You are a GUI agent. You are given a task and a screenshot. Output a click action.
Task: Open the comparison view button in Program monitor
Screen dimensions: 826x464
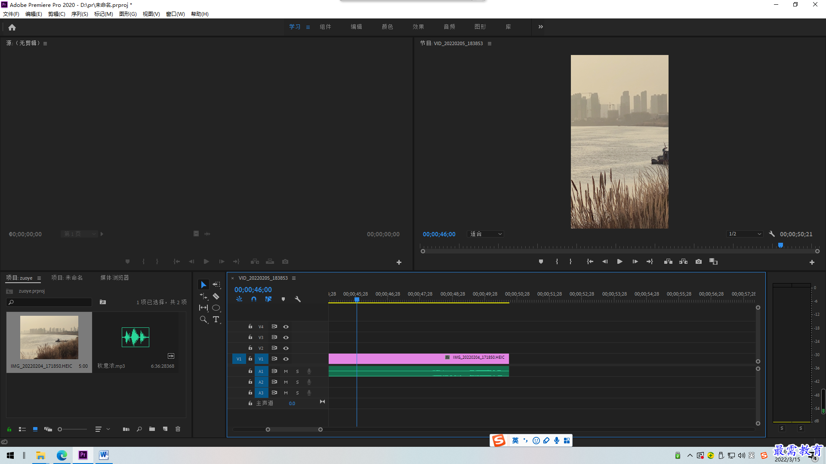coord(713,261)
